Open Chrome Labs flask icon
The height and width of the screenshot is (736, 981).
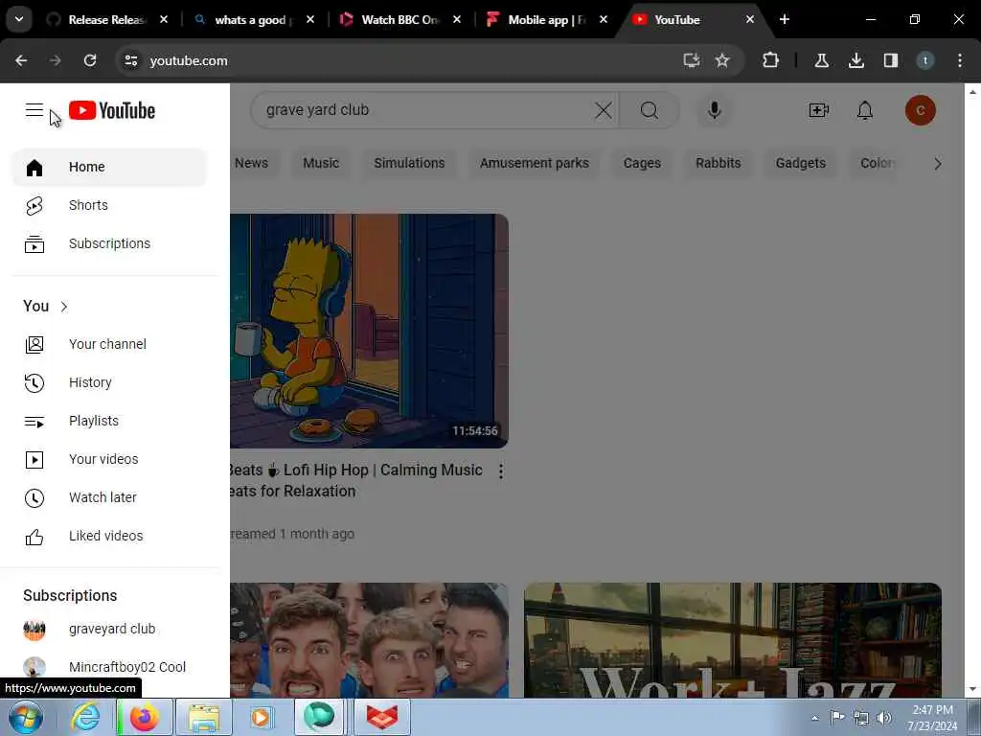click(x=821, y=60)
